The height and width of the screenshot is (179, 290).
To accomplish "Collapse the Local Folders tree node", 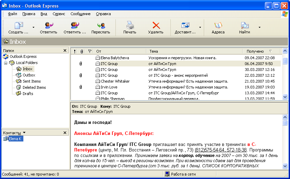I will [x=6, y=63].
